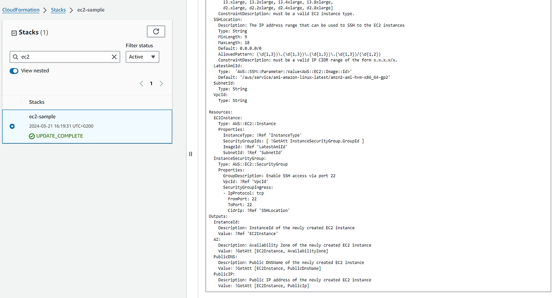The width and height of the screenshot is (556, 298).
Task: Click the LatestAmiId: parameter line
Action: pyautogui.click(x=228, y=66)
